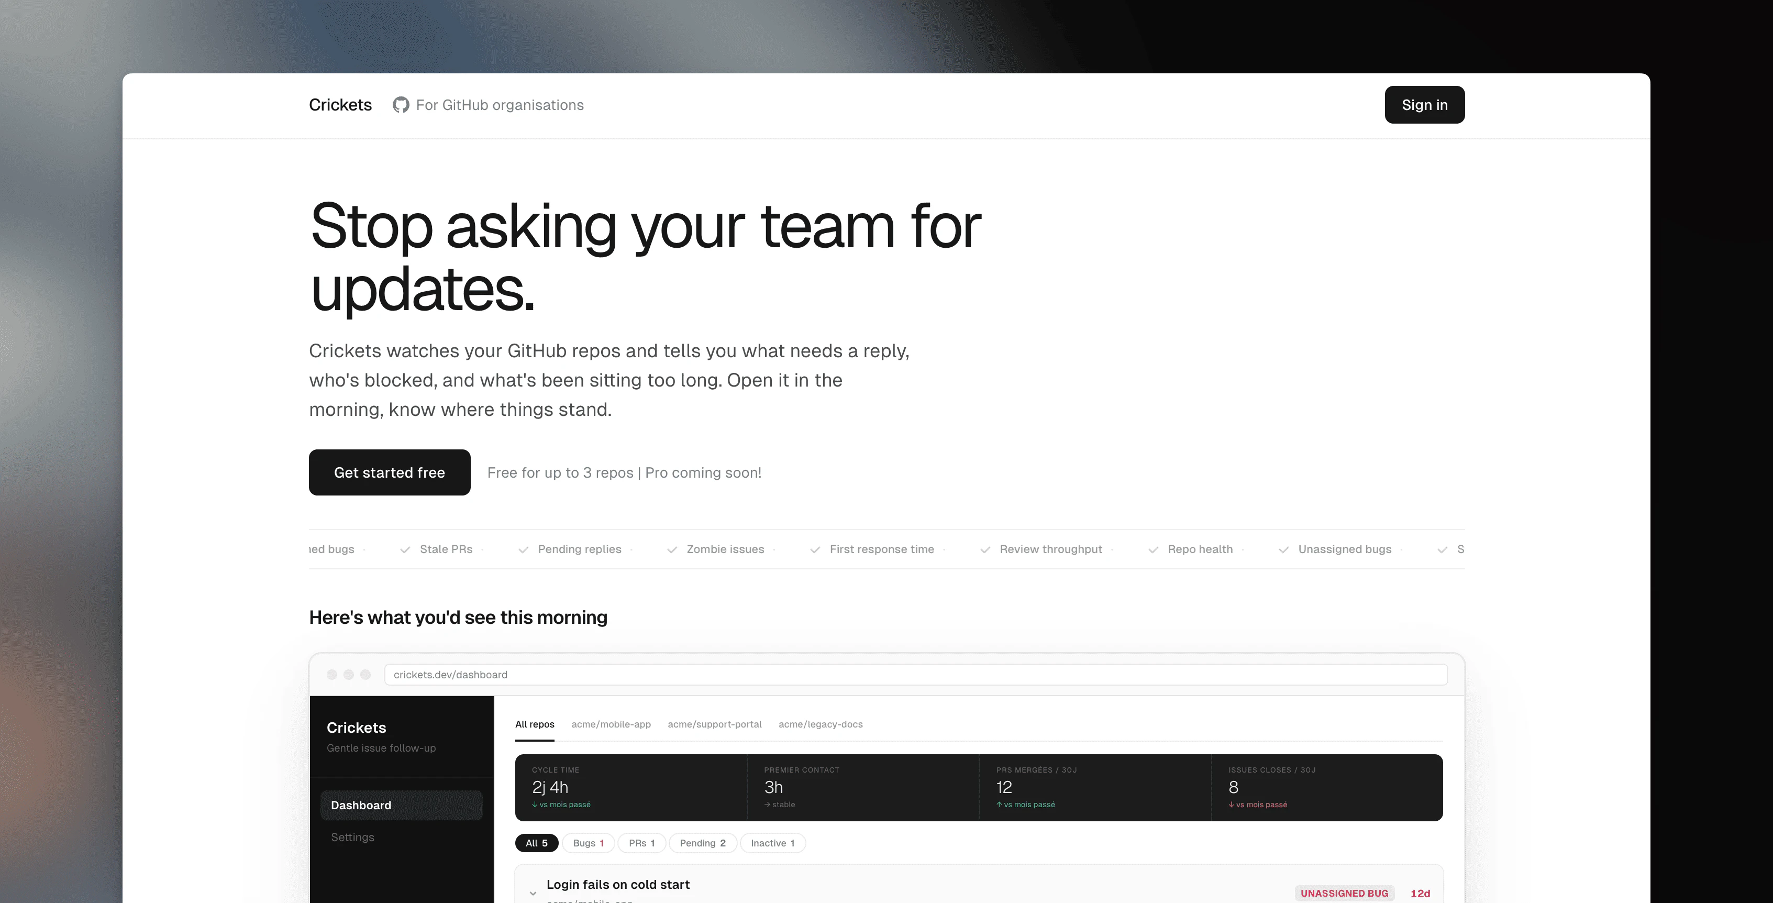Screen dimensions: 1773x903
Task: Click the GitHub octocat icon in header
Action: [x=401, y=105]
